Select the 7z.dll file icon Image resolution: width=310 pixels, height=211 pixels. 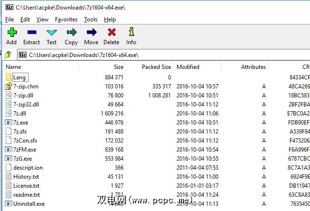coord(9,114)
